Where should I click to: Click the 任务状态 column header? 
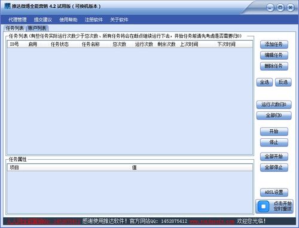coord(60,44)
